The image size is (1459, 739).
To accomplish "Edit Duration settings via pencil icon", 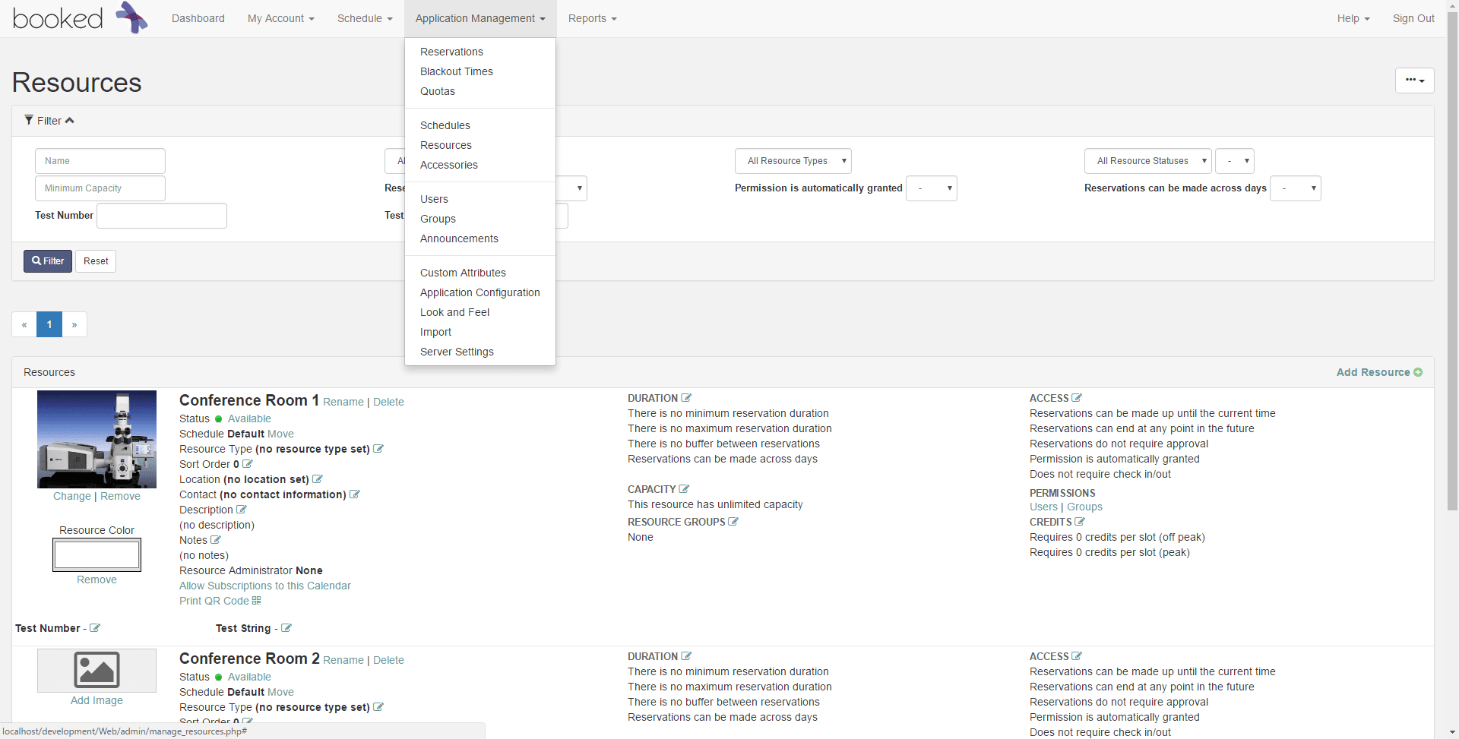I will 686,397.
